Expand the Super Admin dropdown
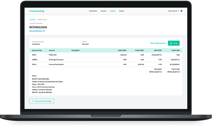 click(173, 11)
